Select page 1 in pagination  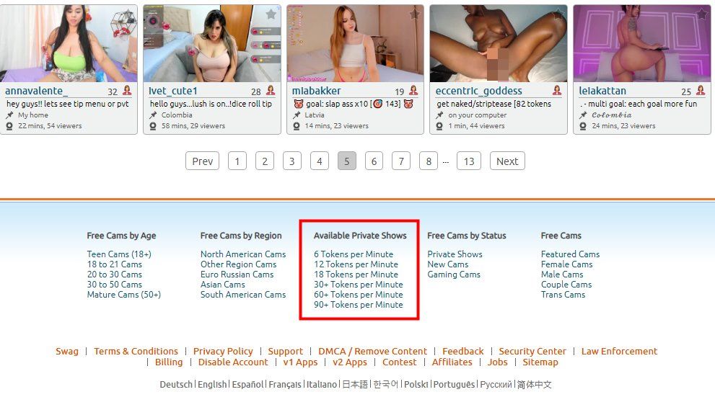[x=237, y=161]
